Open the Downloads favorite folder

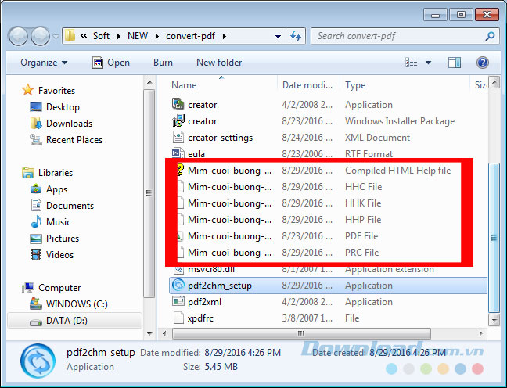coord(68,124)
